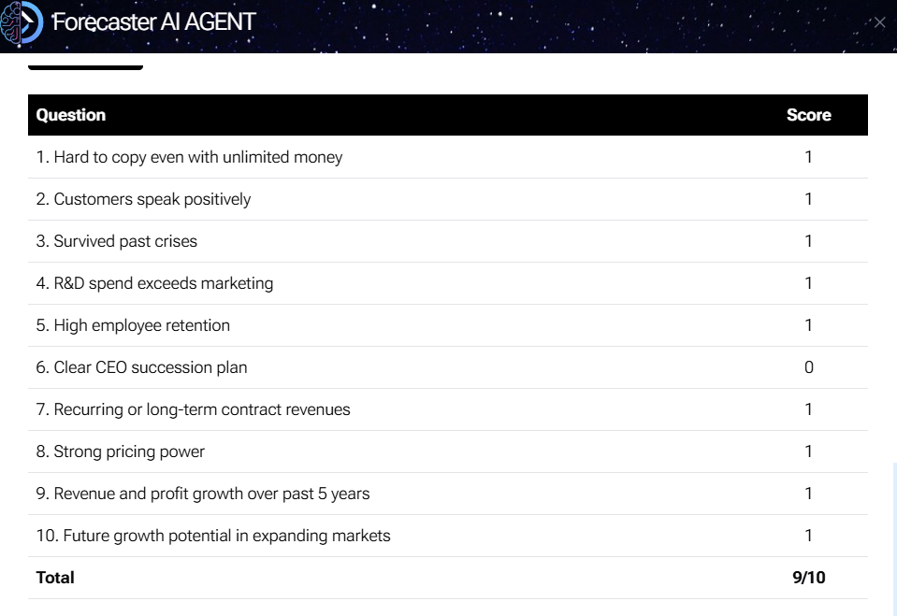Click the Total row label
The height and width of the screenshot is (616, 897).
coord(55,578)
